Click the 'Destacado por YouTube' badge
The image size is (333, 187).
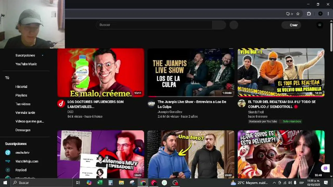(262, 121)
